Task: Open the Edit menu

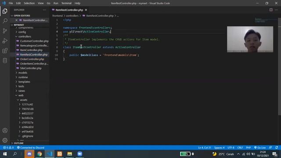Action: click(18, 3)
